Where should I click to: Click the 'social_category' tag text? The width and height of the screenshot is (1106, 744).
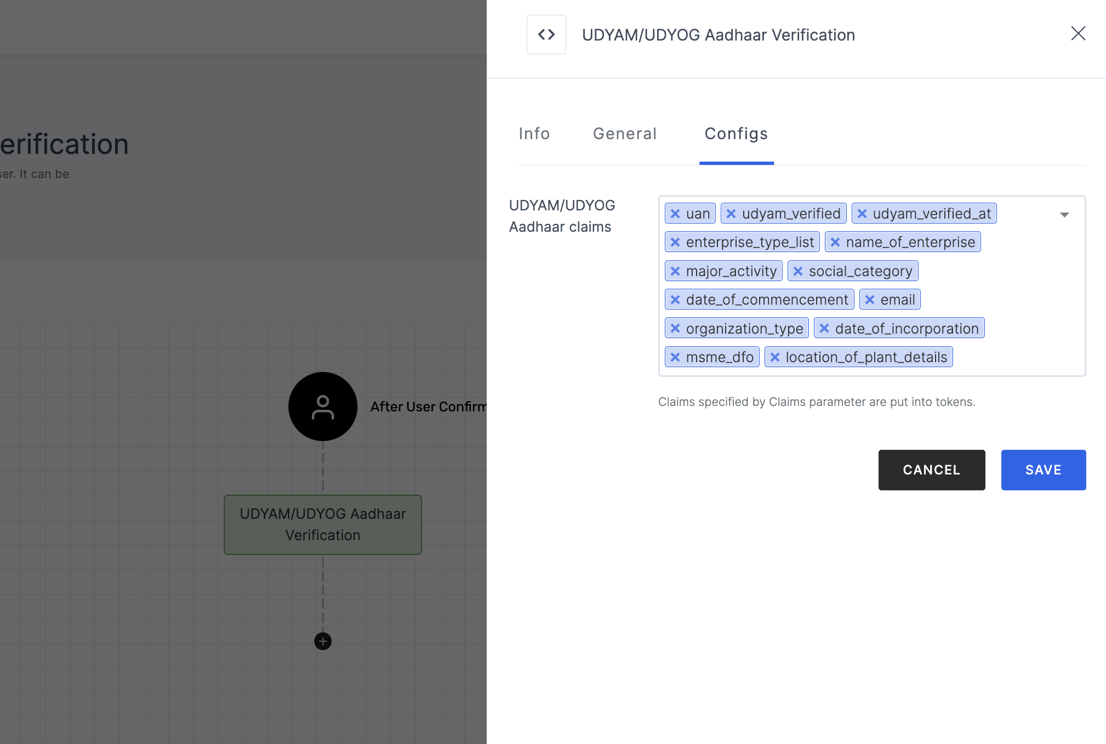pos(860,271)
